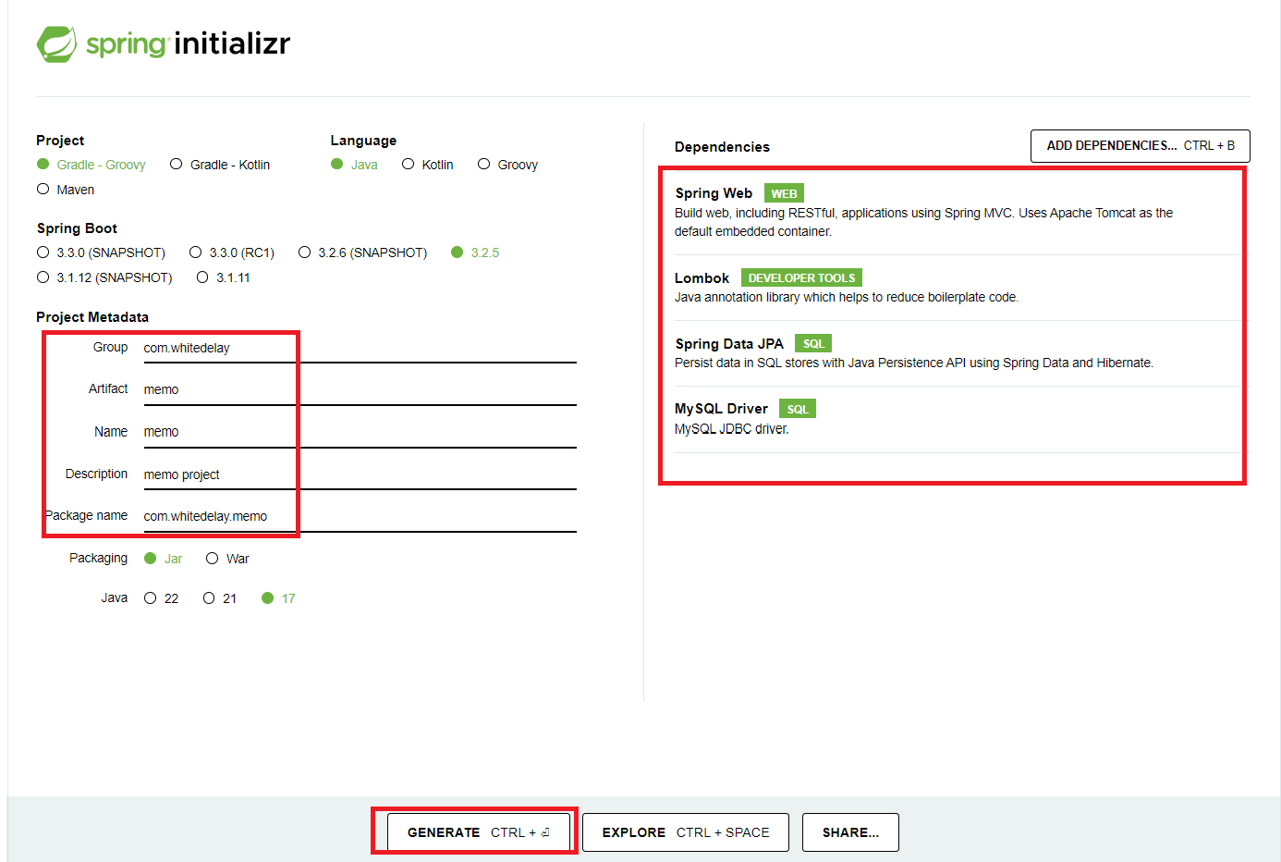Click the DEVELOPER TOOLS tag badge
This screenshot has height=862, width=1281.
pyautogui.click(x=801, y=277)
